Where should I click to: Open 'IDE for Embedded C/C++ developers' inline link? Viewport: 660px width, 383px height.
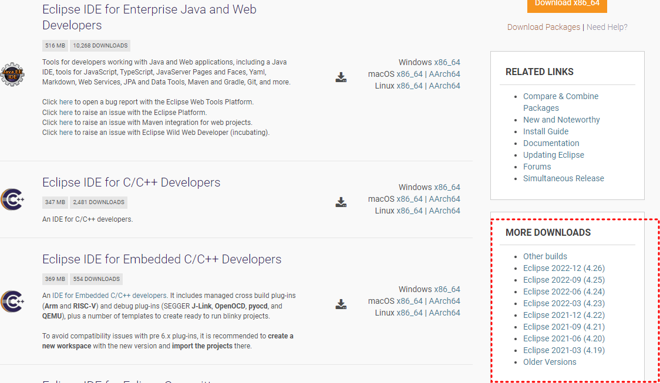click(109, 296)
